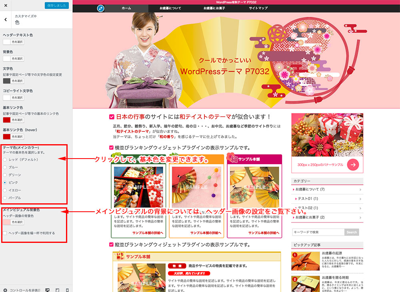Expand お歳暮について (7) category chevron

click(x=360, y=190)
